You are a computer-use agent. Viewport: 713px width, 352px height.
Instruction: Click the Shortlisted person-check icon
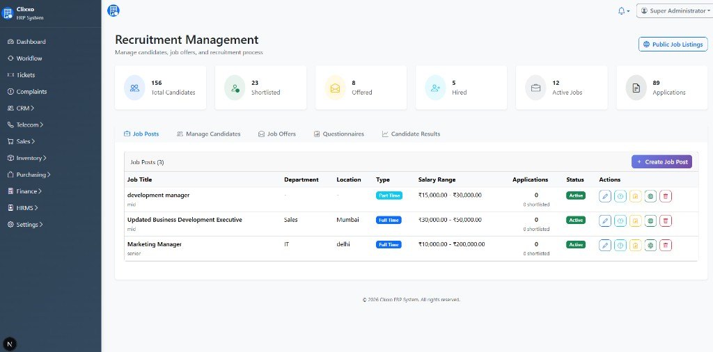point(235,88)
